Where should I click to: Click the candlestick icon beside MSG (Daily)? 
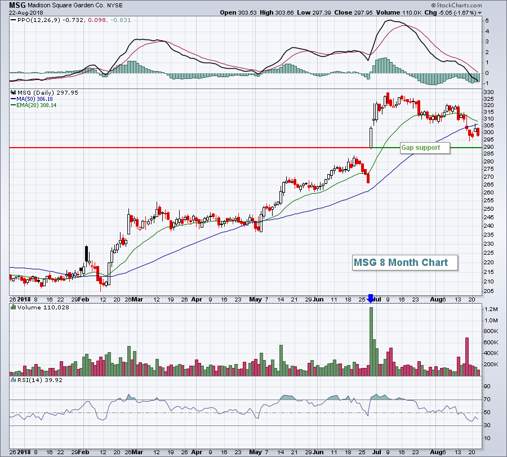click(14, 92)
